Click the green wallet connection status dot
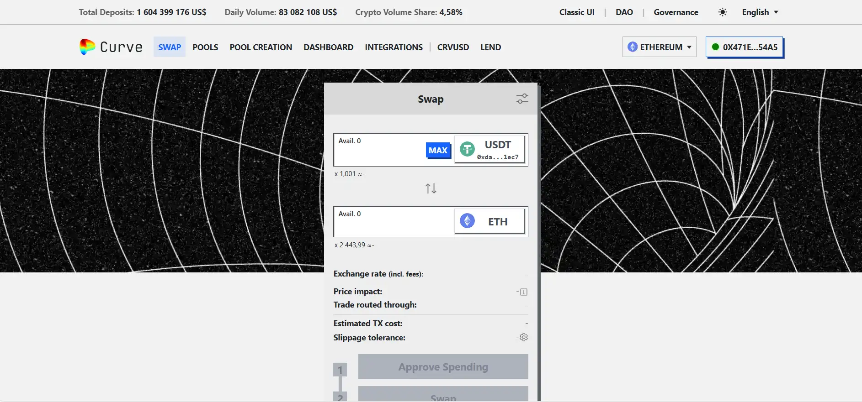862x402 pixels. pos(715,47)
